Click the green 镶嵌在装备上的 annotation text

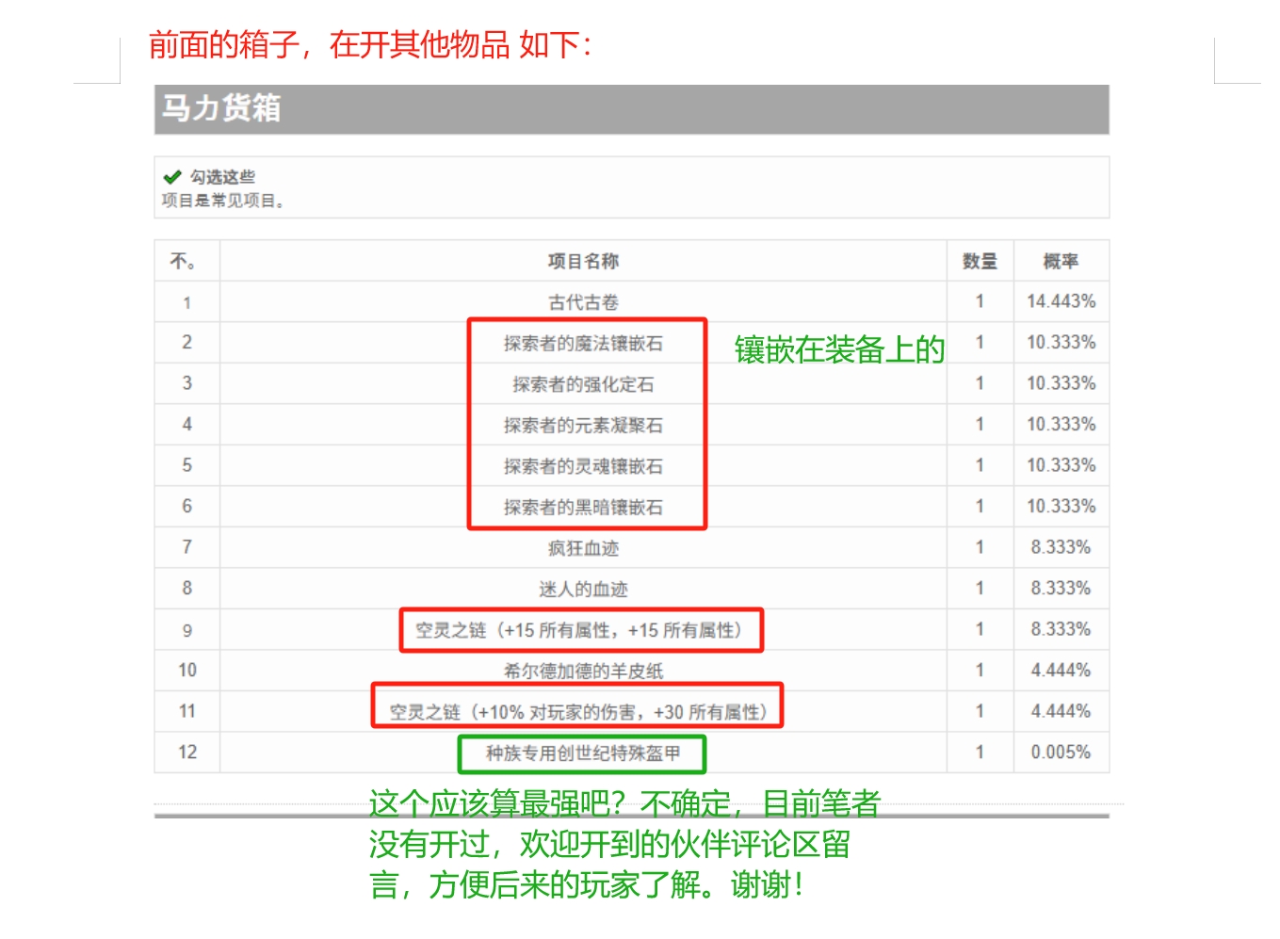838,349
